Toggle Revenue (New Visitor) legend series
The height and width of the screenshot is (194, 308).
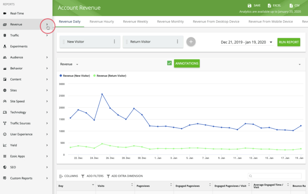75,76
